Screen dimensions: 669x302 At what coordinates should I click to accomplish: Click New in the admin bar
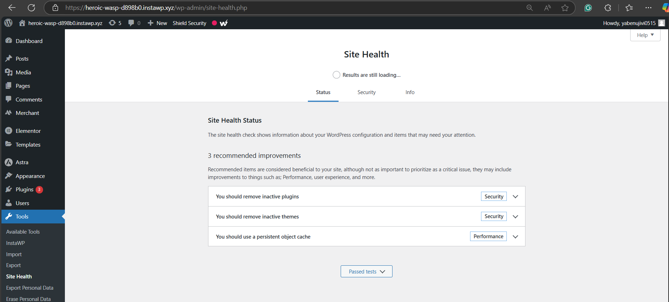click(157, 23)
